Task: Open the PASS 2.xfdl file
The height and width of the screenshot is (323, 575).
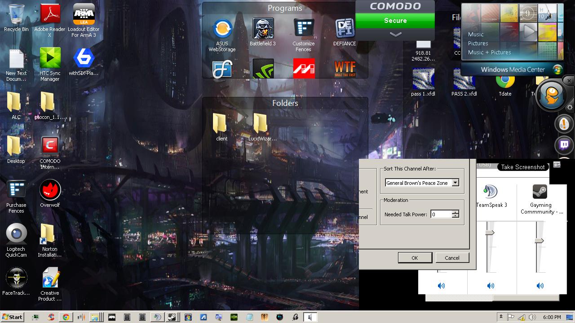Action: pyautogui.click(x=464, y=82)
